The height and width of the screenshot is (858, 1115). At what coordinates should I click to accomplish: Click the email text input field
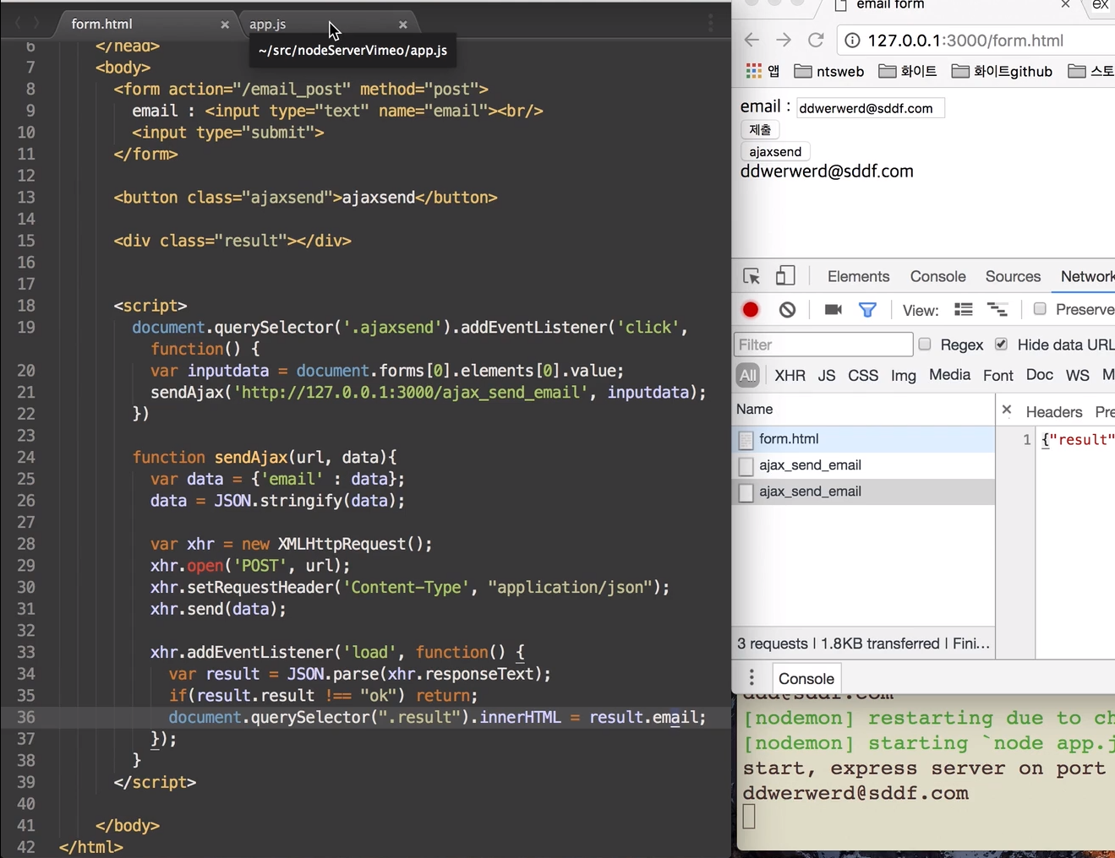[x=870, y=108]
